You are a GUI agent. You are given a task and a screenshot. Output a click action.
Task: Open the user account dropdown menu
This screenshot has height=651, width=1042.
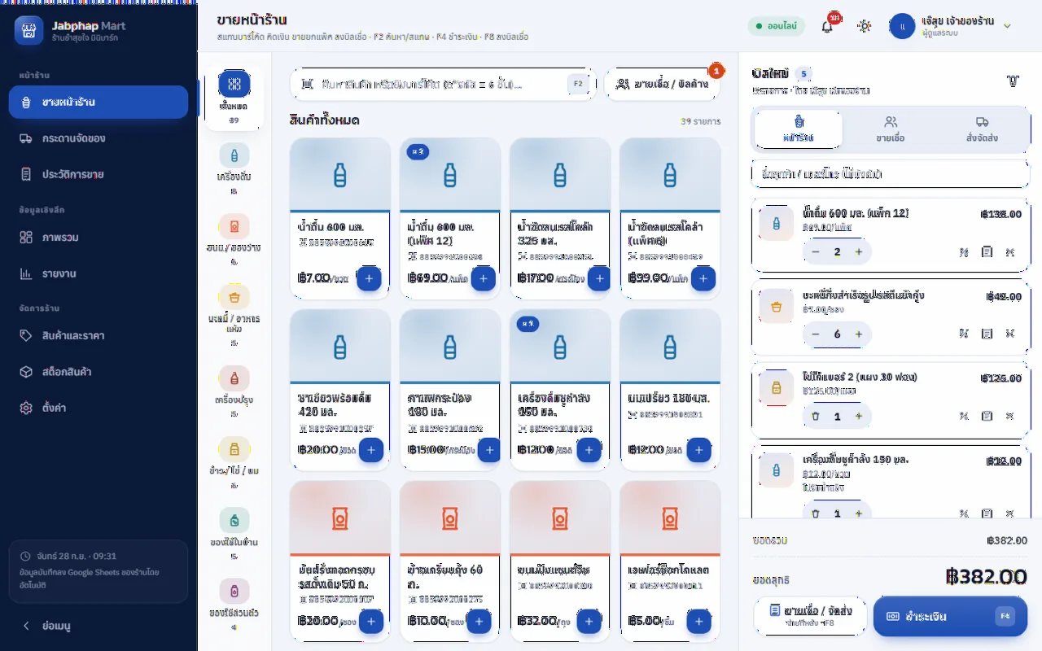coord(951,26)
